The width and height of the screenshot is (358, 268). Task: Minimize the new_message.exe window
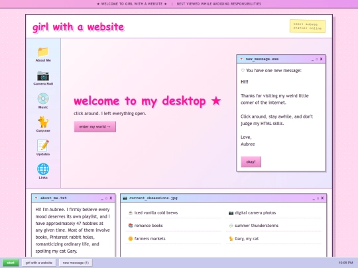(x=312, y=60)
